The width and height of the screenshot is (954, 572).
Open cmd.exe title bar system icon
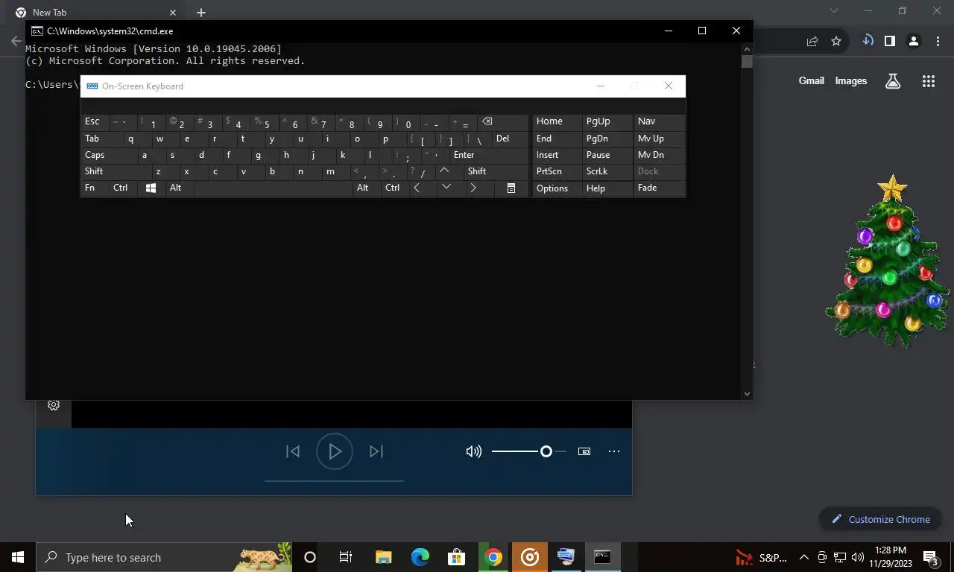tap(37, 31)
